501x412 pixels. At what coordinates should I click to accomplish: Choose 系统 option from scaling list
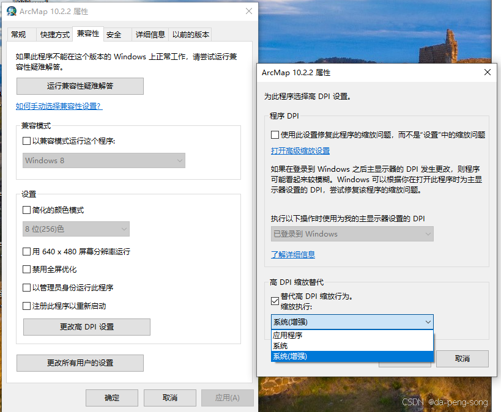(x=352, y=346)
